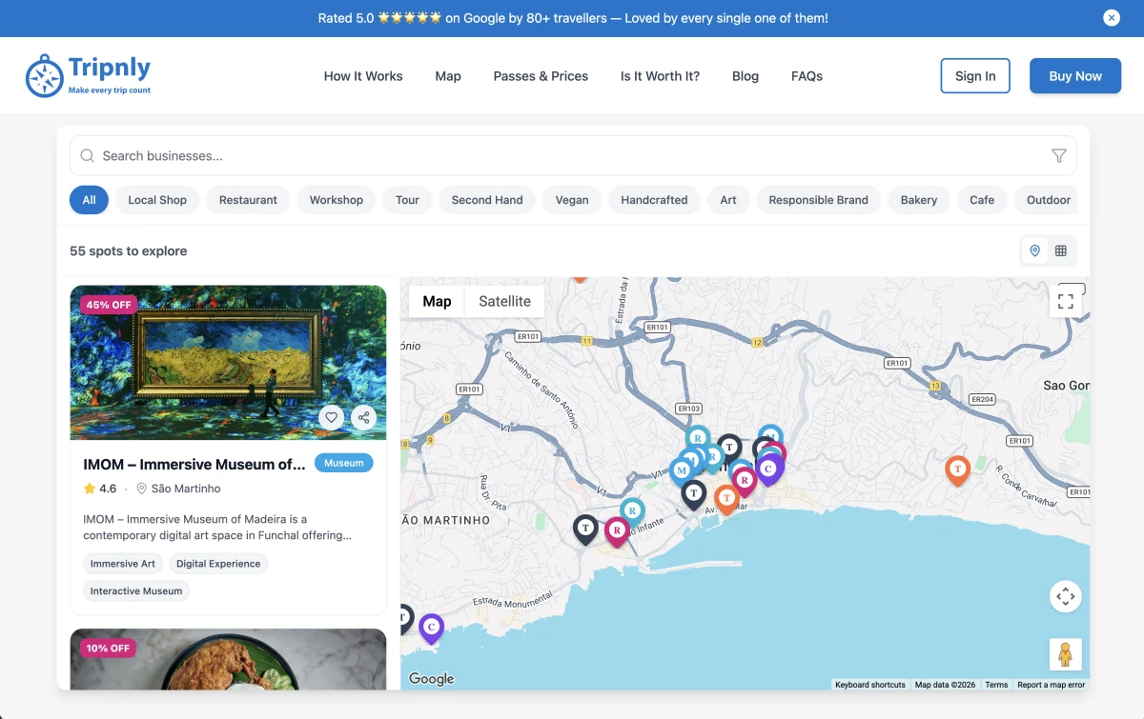Viewport: 1144px width, 719px height.
Task: Click the Google logo on the map
Action: (x=432, y=679)
